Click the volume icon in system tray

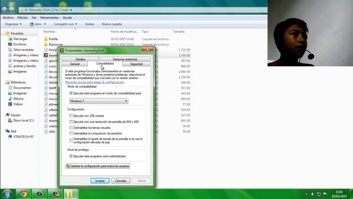tap(313, 194)
